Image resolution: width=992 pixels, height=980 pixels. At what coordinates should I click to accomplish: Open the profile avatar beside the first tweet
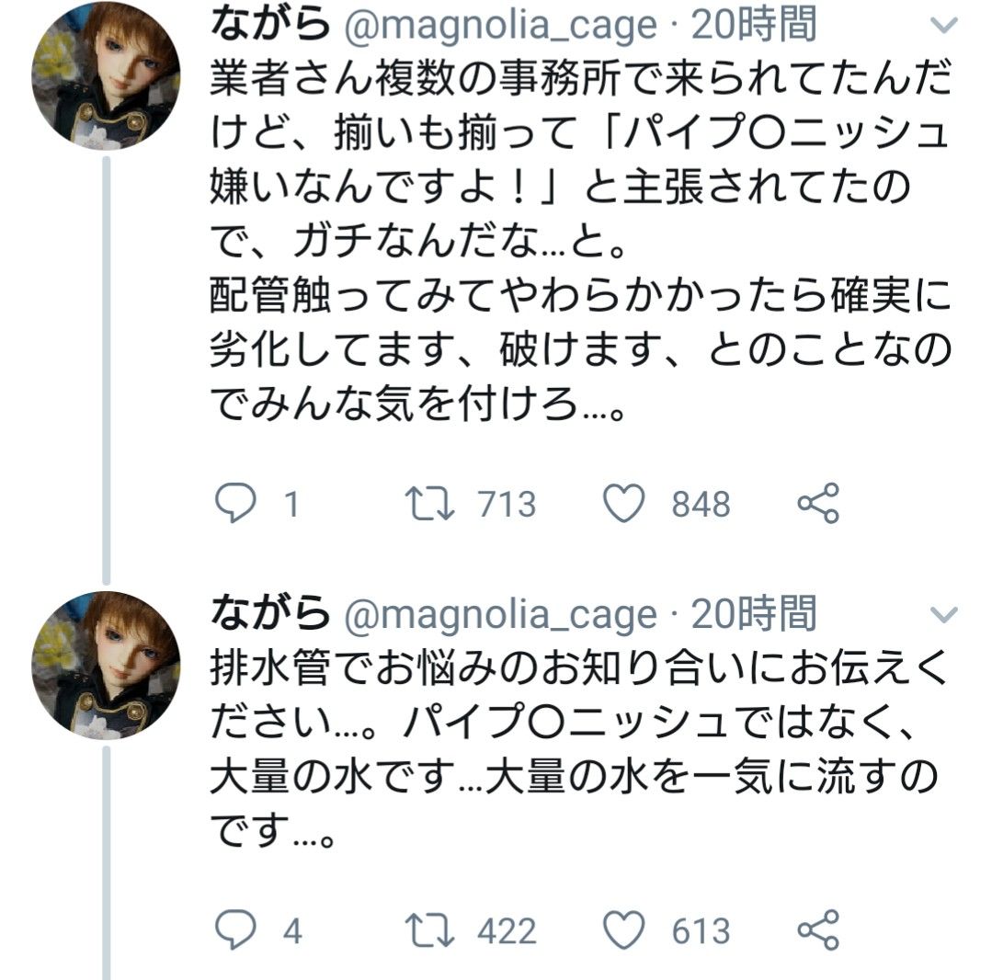[106, 77]
